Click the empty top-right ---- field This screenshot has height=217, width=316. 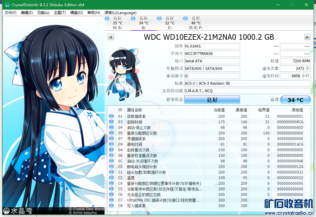pyautogui.click(x=295, y=46)
